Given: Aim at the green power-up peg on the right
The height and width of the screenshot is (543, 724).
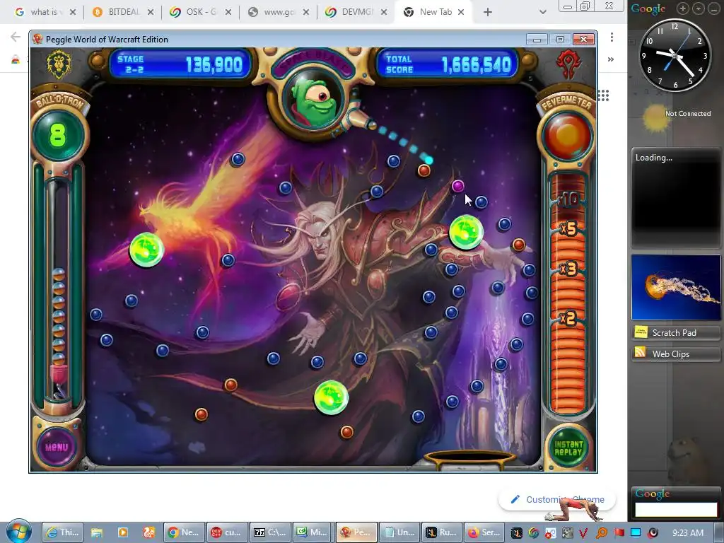Looking at the screenshot, I should tap(467, 232).
